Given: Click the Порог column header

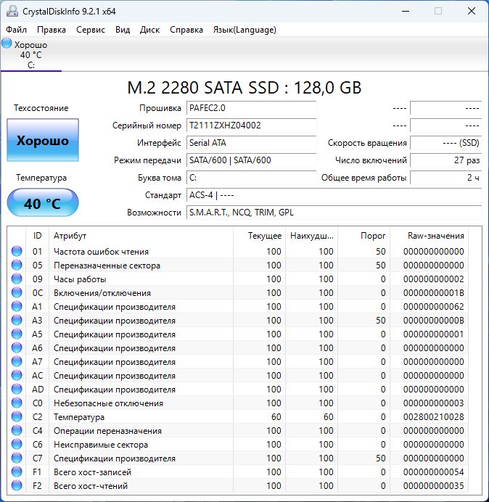Looking at the screenshot, I should click(x=363, y=236).
